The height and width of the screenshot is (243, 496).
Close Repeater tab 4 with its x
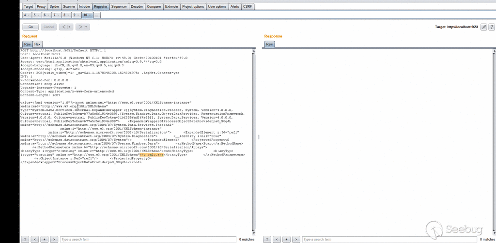coord(29,15)
